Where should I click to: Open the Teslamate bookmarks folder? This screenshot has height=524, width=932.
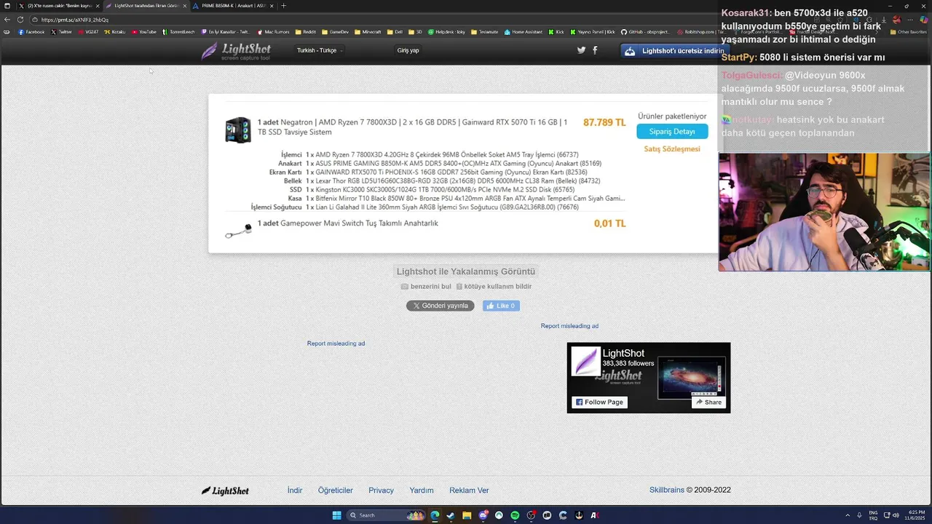point(485,32)
